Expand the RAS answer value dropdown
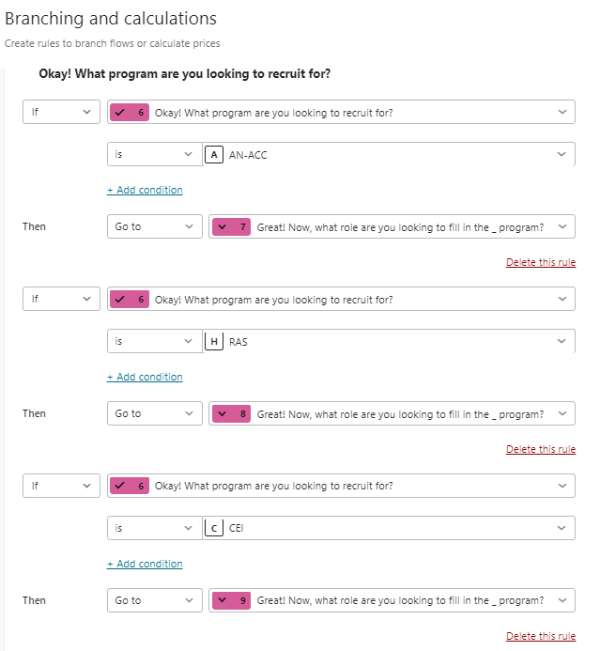 coord(389,341)
